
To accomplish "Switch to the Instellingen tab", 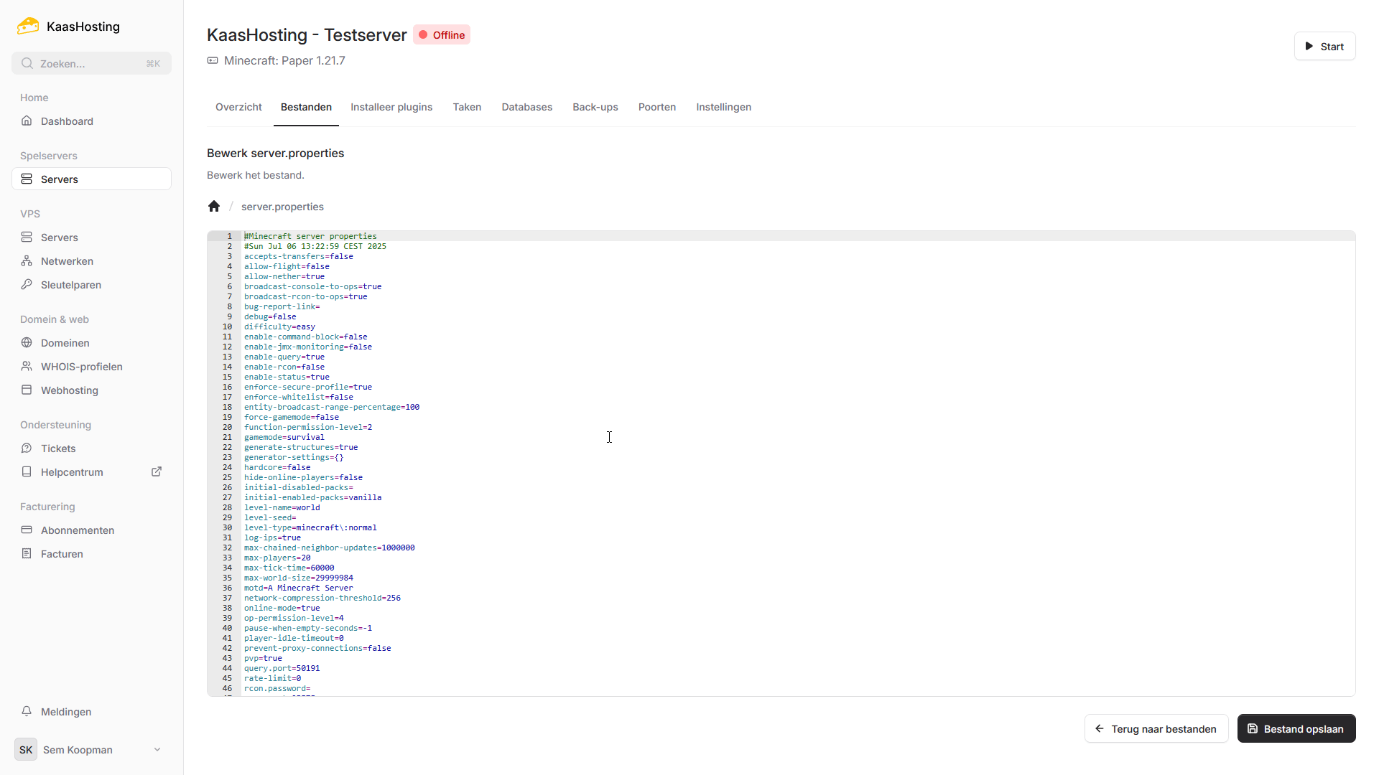I will point(723,107).
